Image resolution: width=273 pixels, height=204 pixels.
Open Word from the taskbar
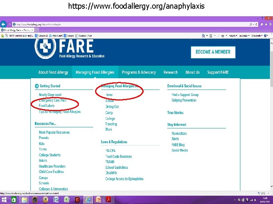56,200
